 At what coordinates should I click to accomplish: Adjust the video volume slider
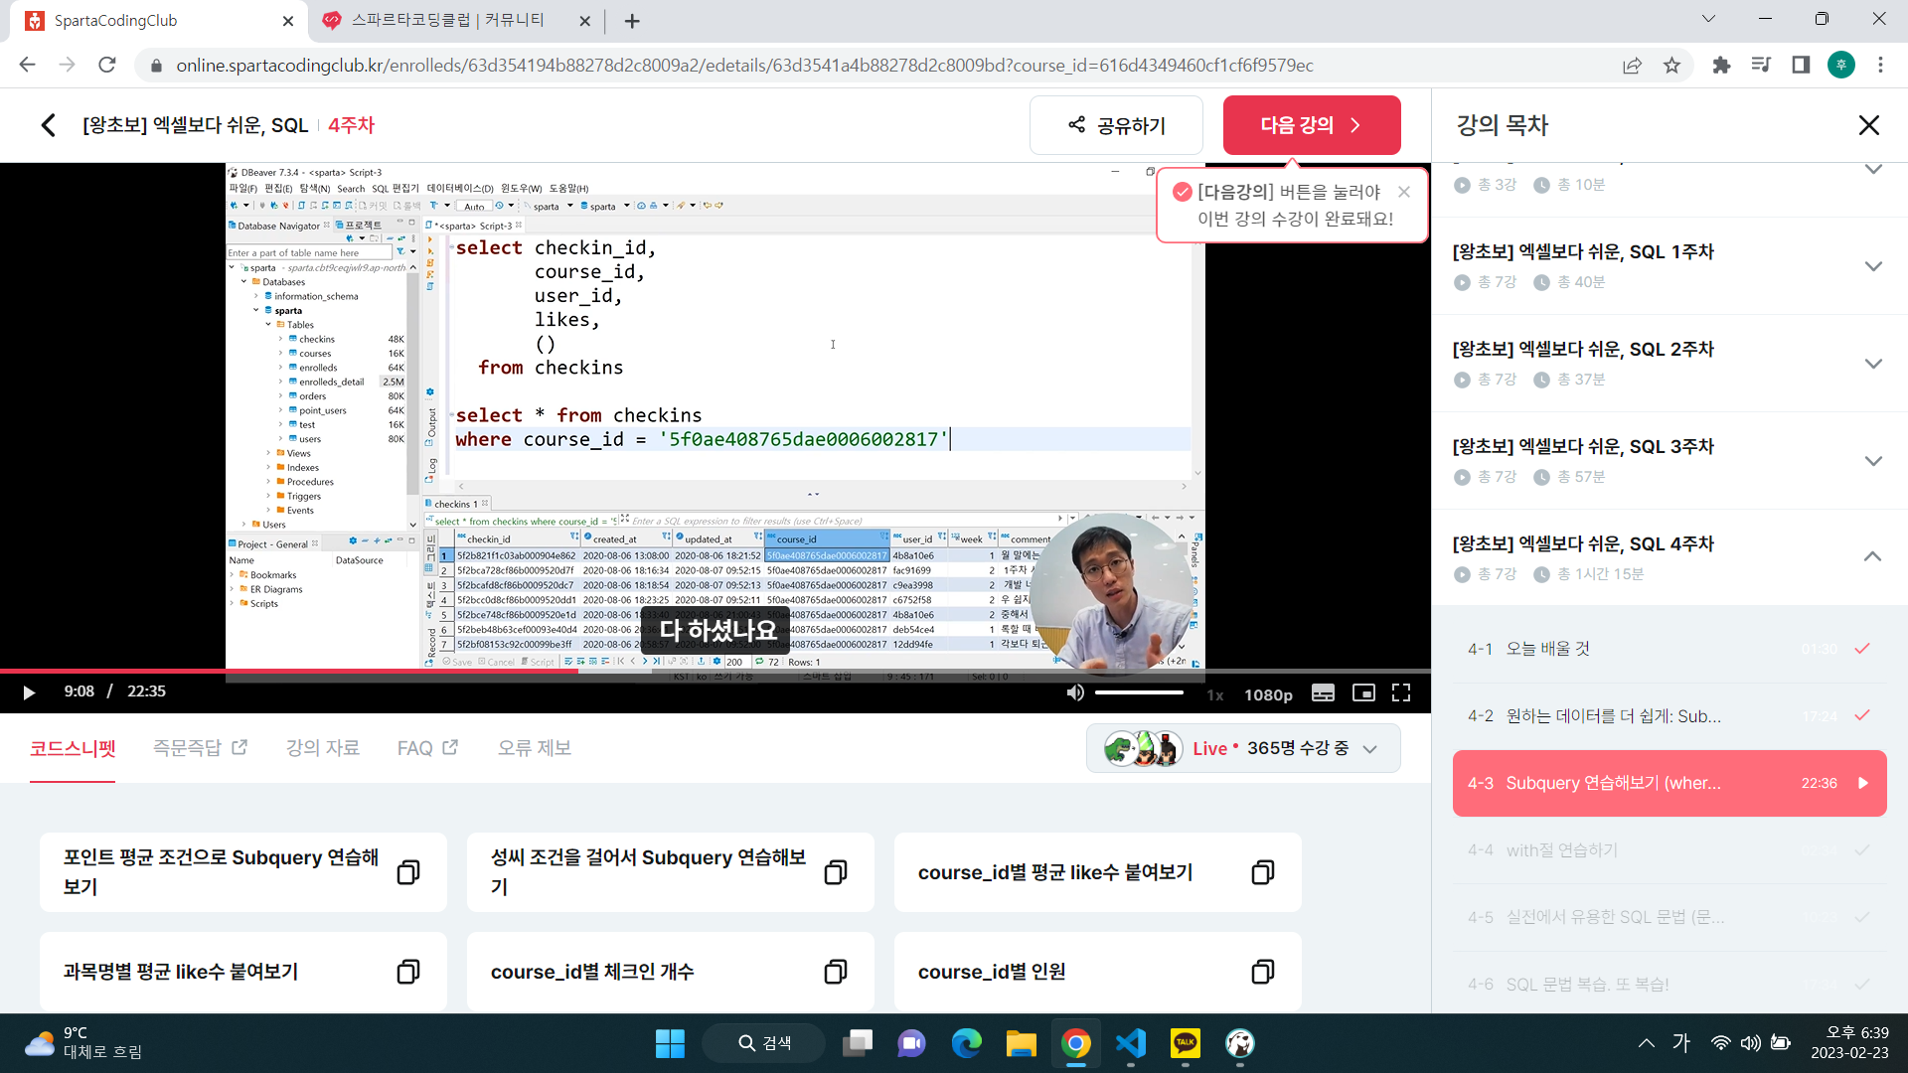pyautogui.click(x=1139, y=692)
